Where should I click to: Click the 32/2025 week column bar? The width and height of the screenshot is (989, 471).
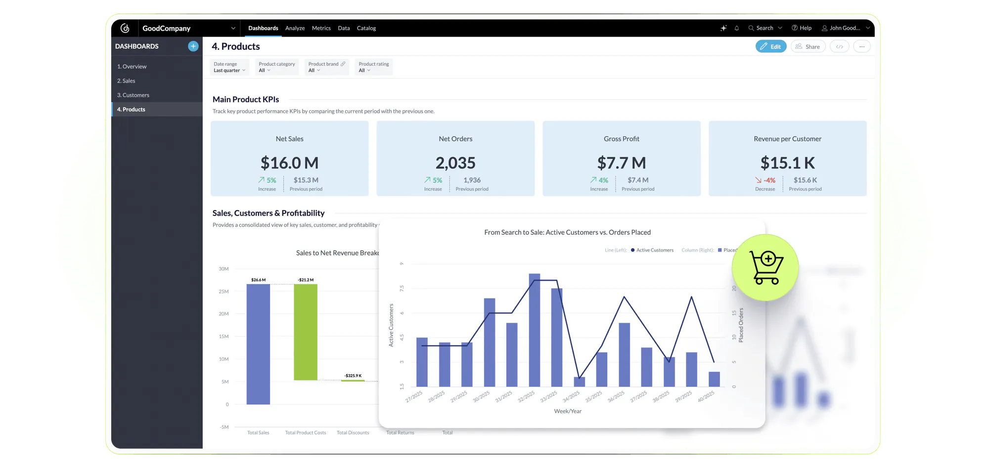[x=535, y=330]
